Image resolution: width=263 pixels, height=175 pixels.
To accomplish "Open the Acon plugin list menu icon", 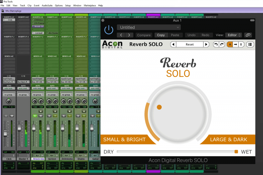I will click(250, 44).
